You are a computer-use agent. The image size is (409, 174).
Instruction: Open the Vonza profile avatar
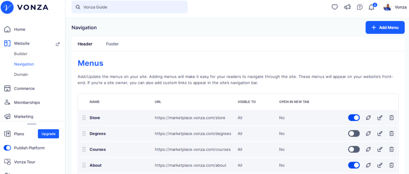click(x=387, y=7)
